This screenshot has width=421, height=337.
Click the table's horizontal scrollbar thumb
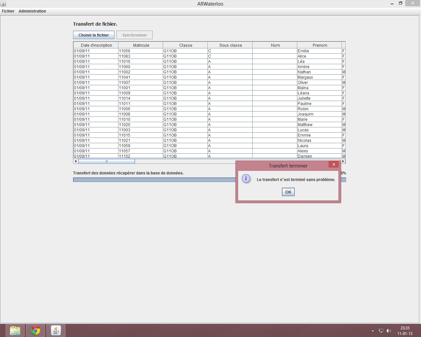[x=106, y=161]
